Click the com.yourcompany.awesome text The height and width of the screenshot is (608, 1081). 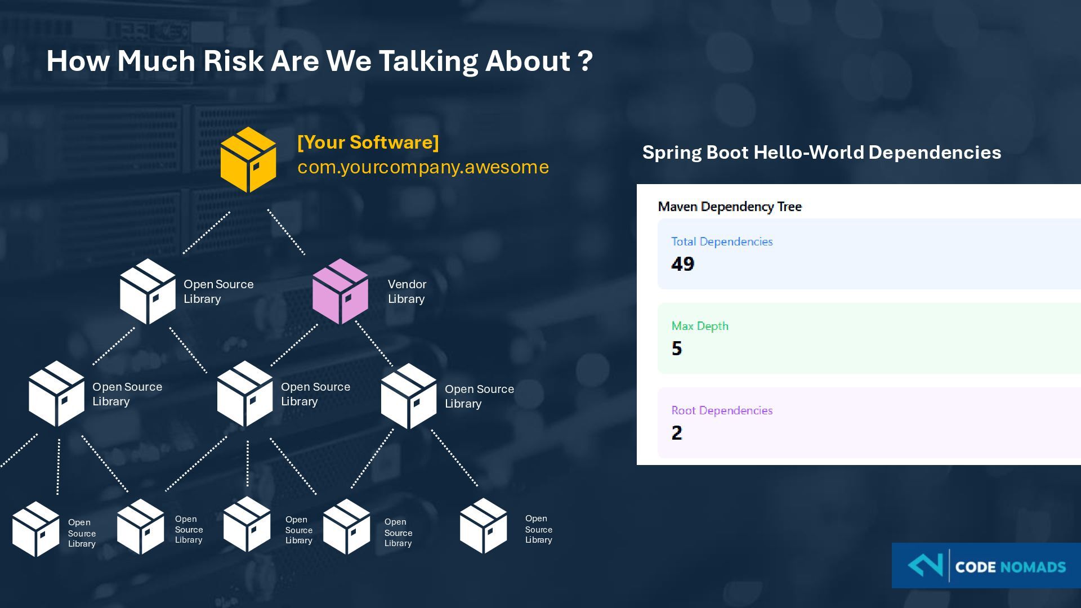423,167
